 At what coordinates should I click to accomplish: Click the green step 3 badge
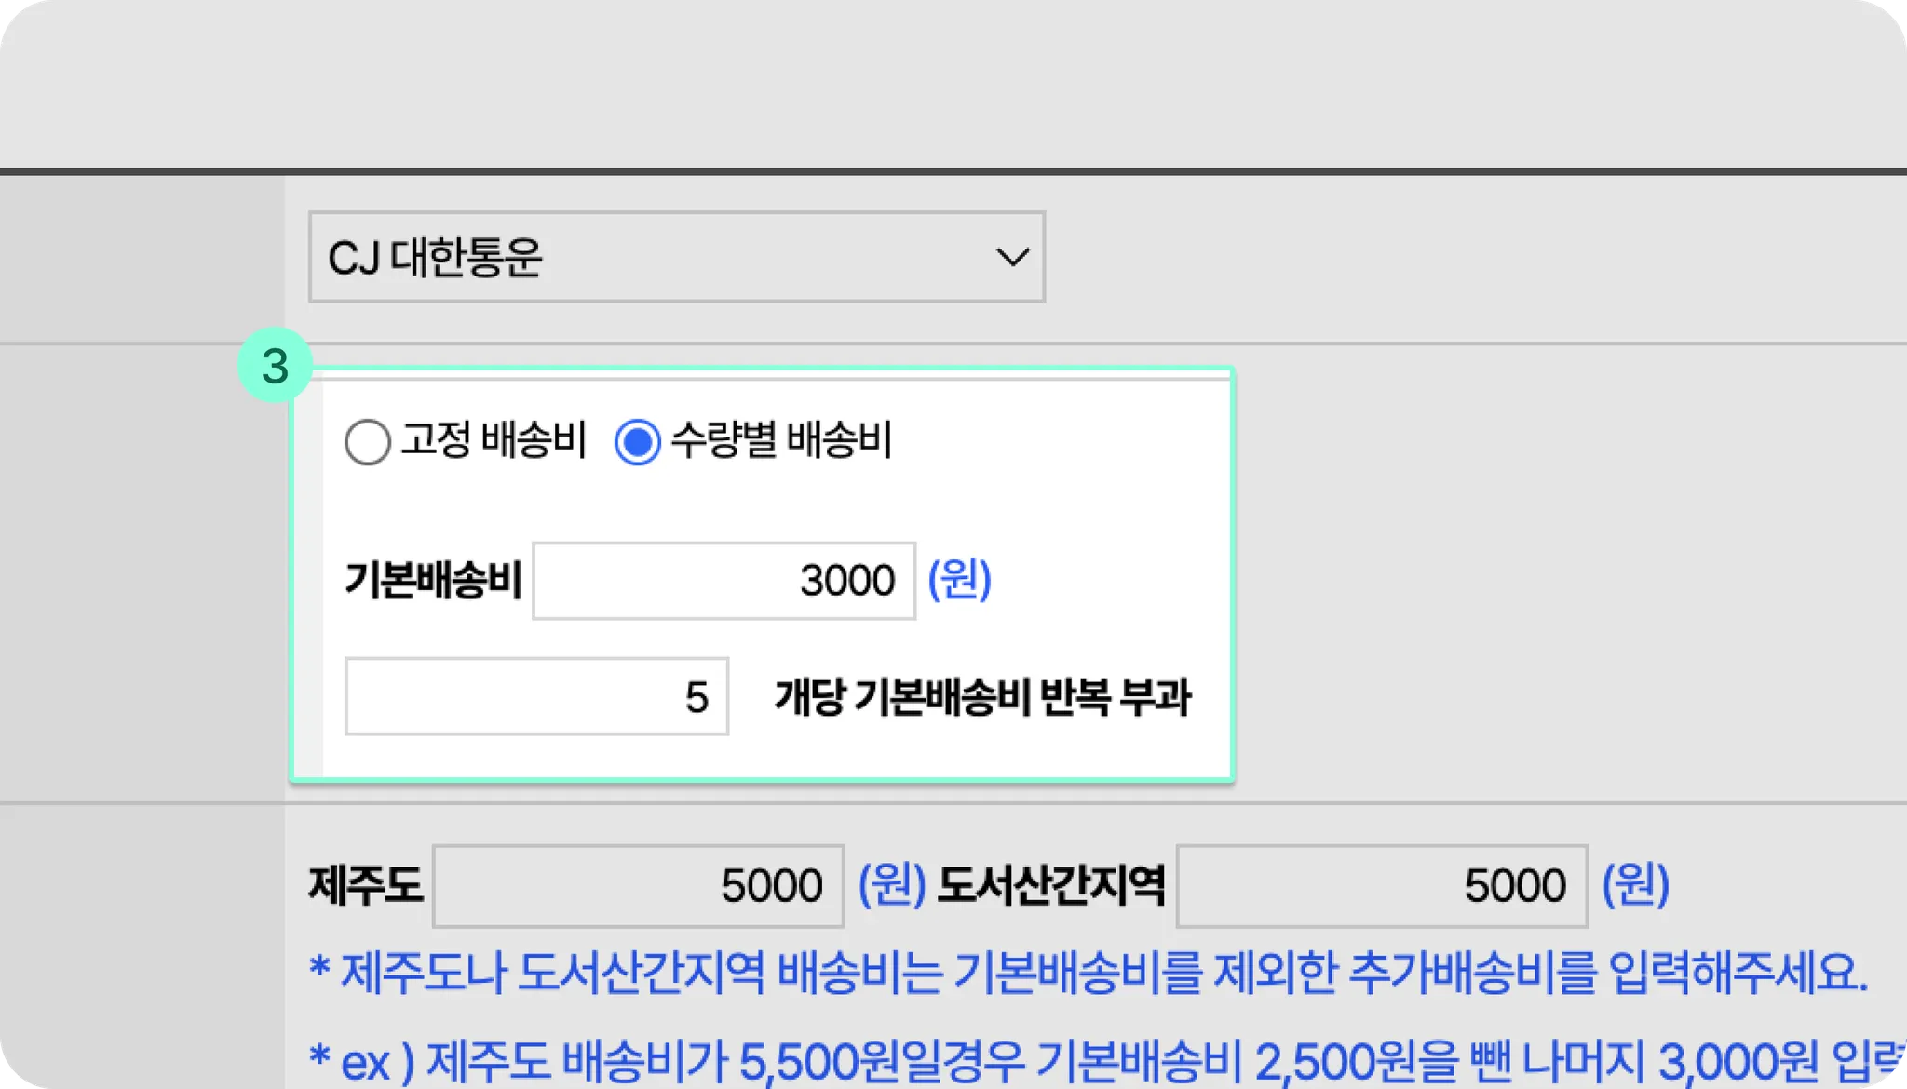point(275,366)
